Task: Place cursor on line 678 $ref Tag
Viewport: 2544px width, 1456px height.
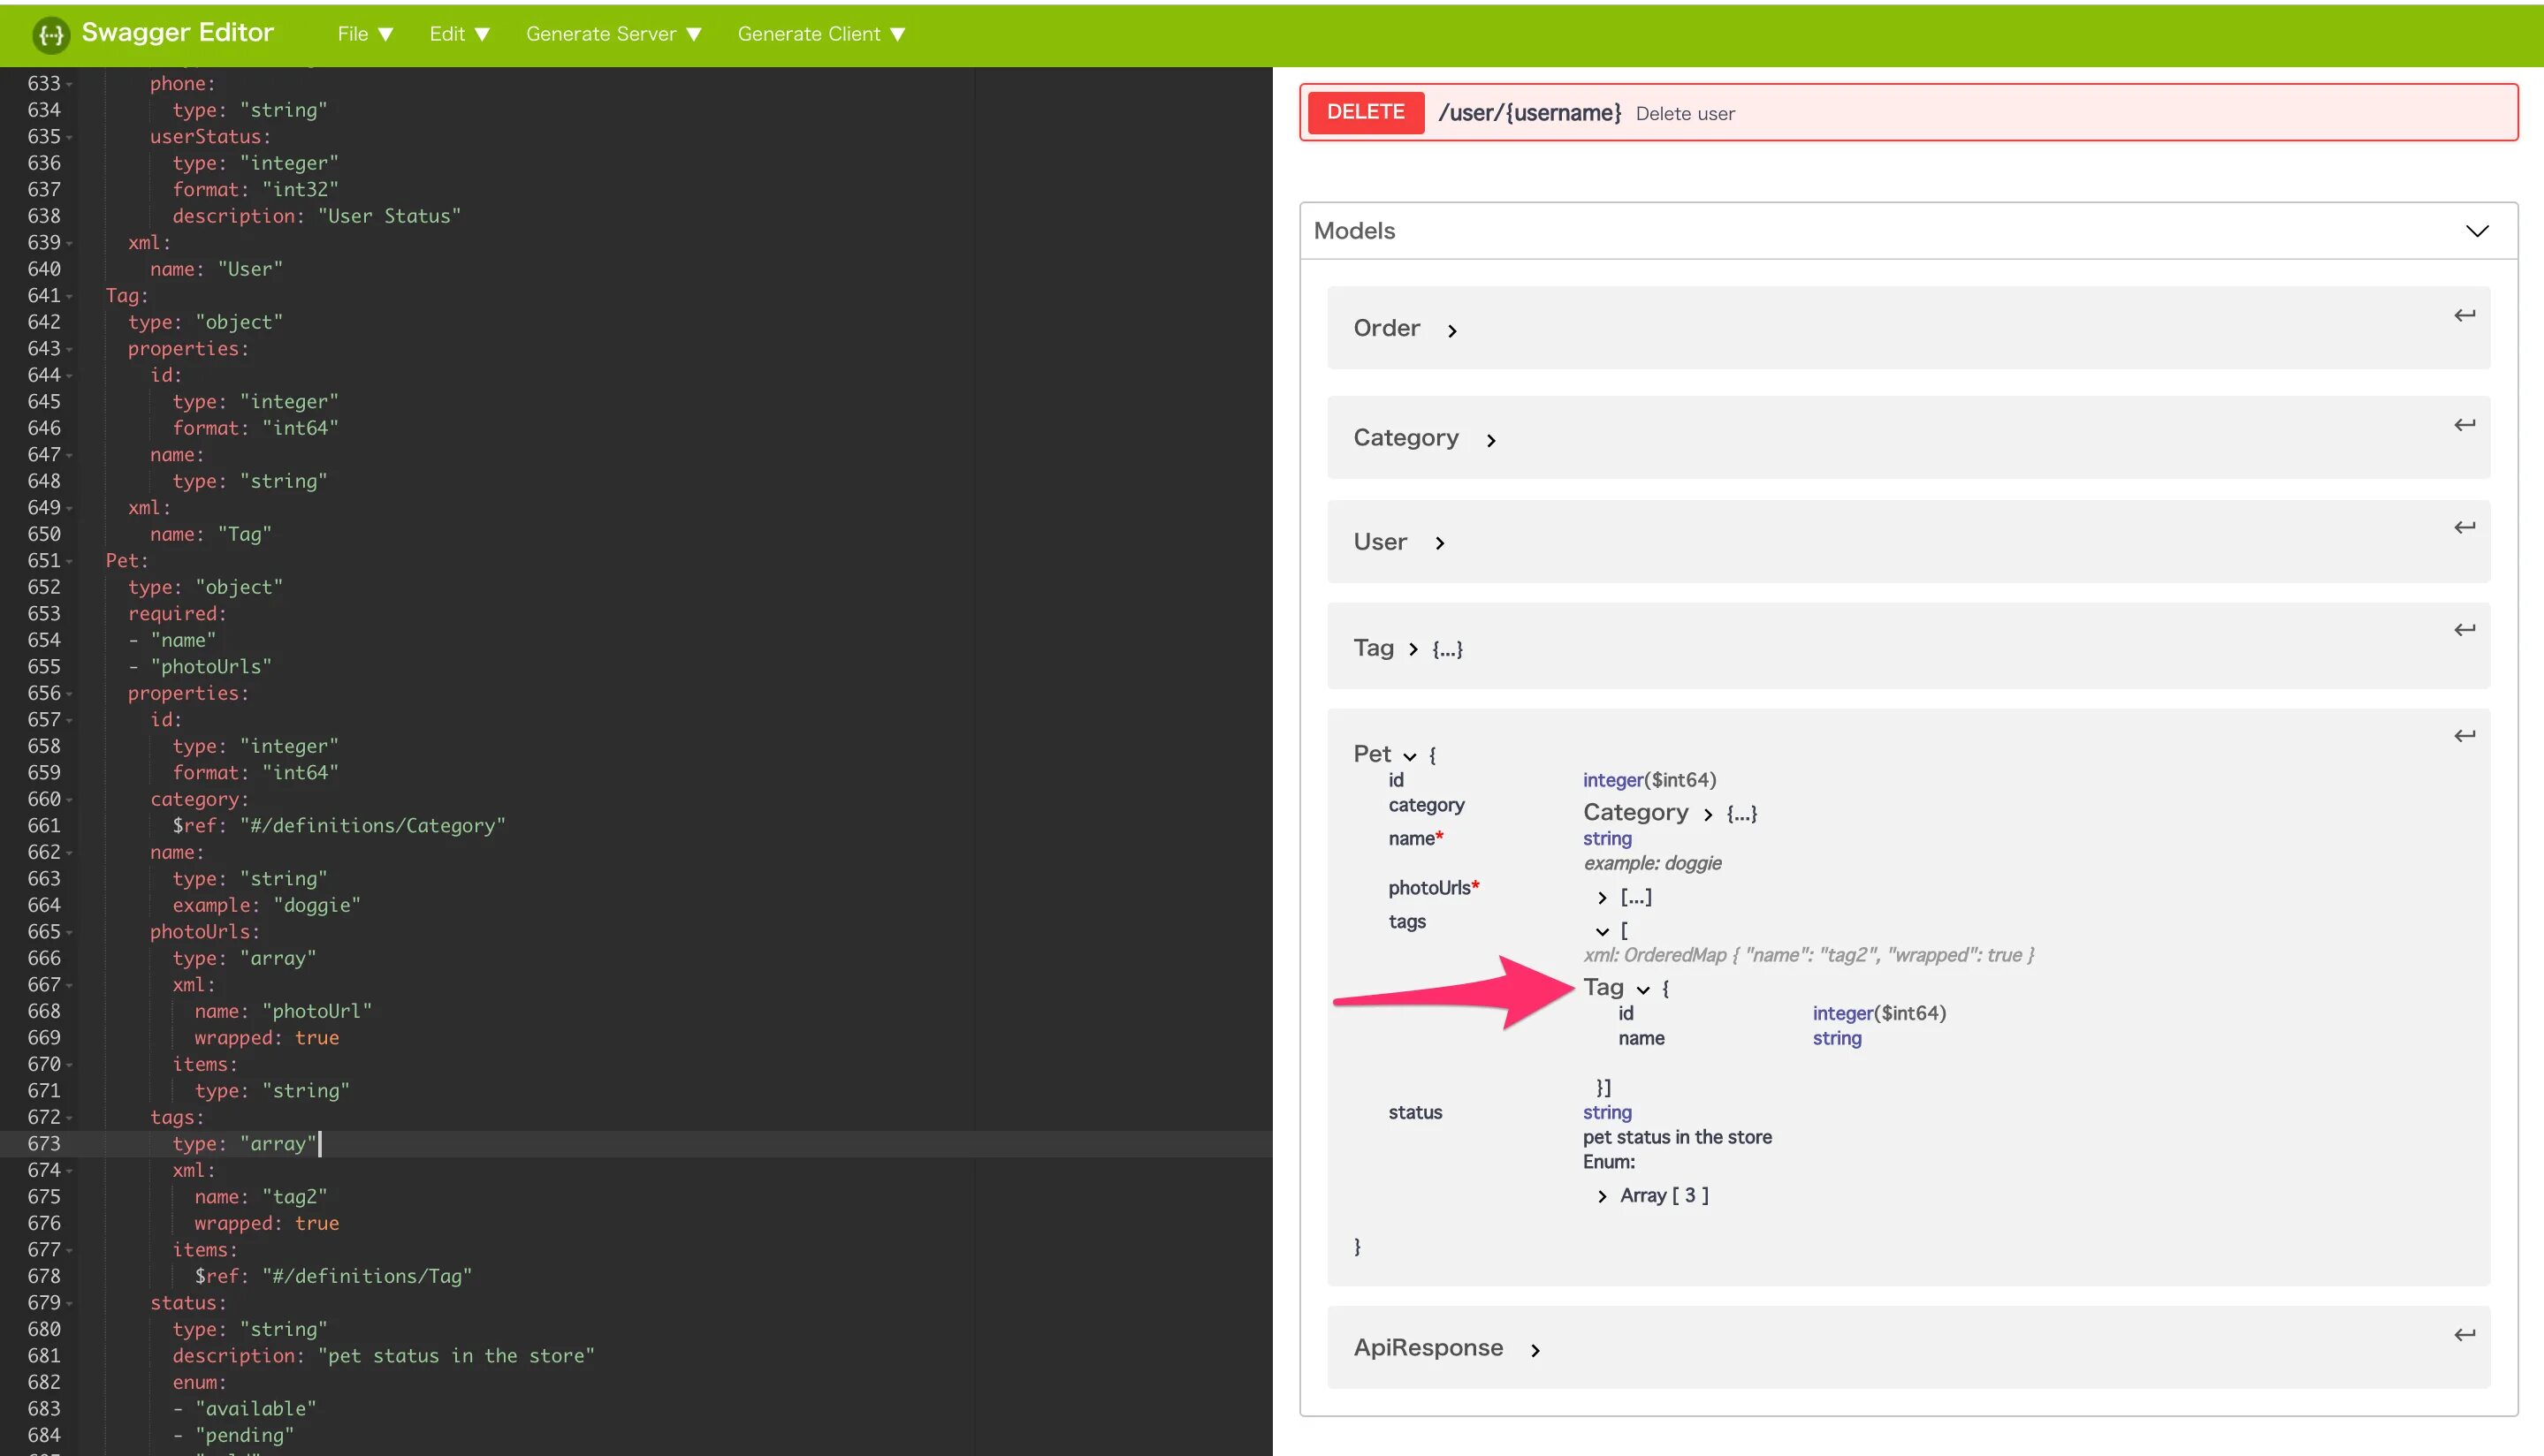Action: 365,1276
